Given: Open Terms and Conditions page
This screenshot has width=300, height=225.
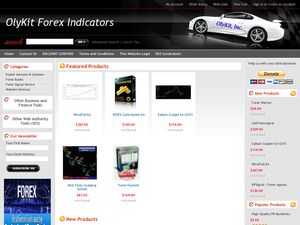Looking at the screenshot, I should pos(97,54).
